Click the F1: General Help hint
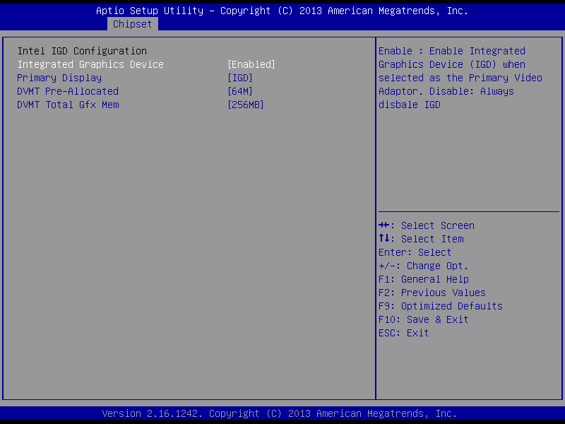The width and height of the screenshot is (565, 424). (x=423, y=279)
